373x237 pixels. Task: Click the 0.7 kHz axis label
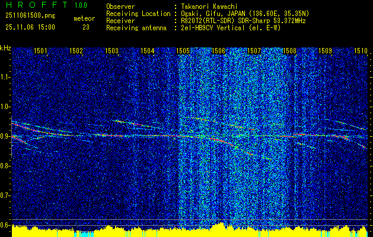tap(5, 196)
